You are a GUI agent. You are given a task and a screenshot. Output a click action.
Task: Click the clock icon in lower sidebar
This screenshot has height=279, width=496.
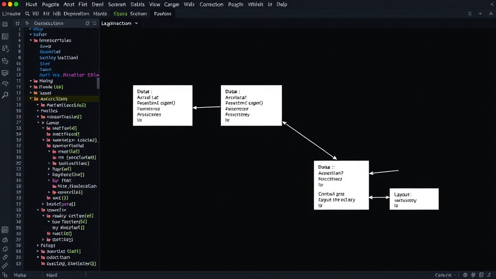(x=5, y=249)
